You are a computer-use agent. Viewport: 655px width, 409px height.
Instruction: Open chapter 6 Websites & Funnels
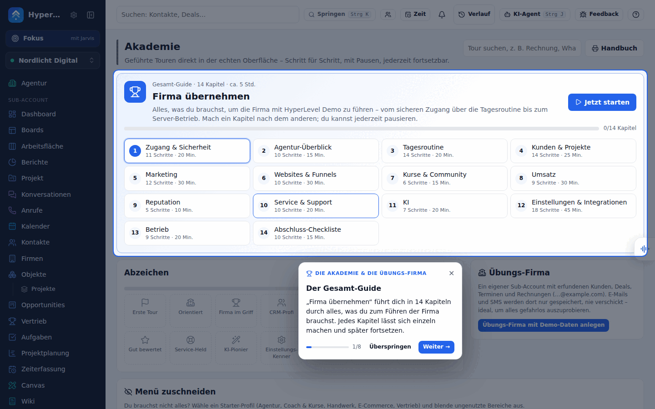(x=316, y=178)
